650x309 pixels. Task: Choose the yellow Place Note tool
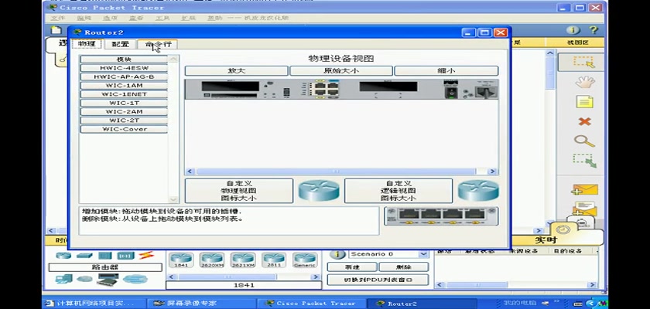[x=584, y=102]
